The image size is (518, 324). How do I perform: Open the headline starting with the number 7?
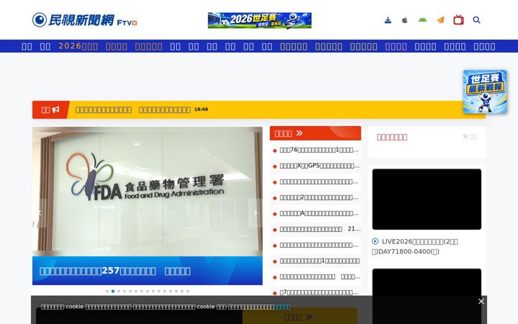tap(319, 292)
